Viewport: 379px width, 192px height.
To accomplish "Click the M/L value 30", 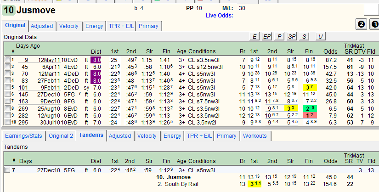I will 242,8.
